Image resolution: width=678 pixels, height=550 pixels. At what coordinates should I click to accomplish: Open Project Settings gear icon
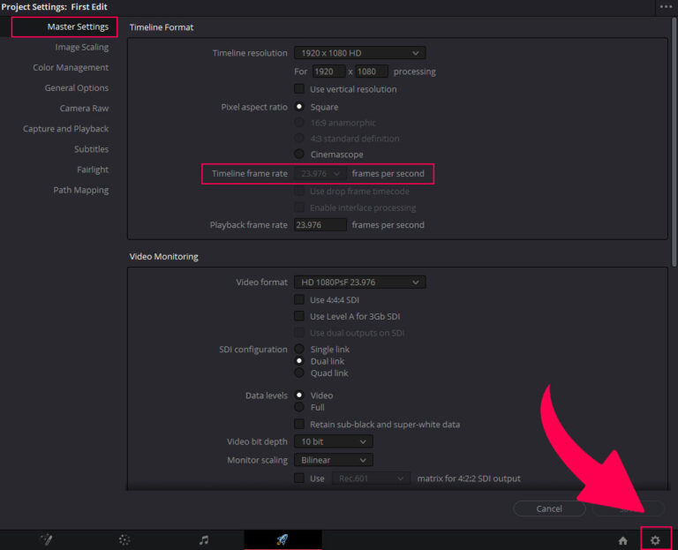[655, 540]
